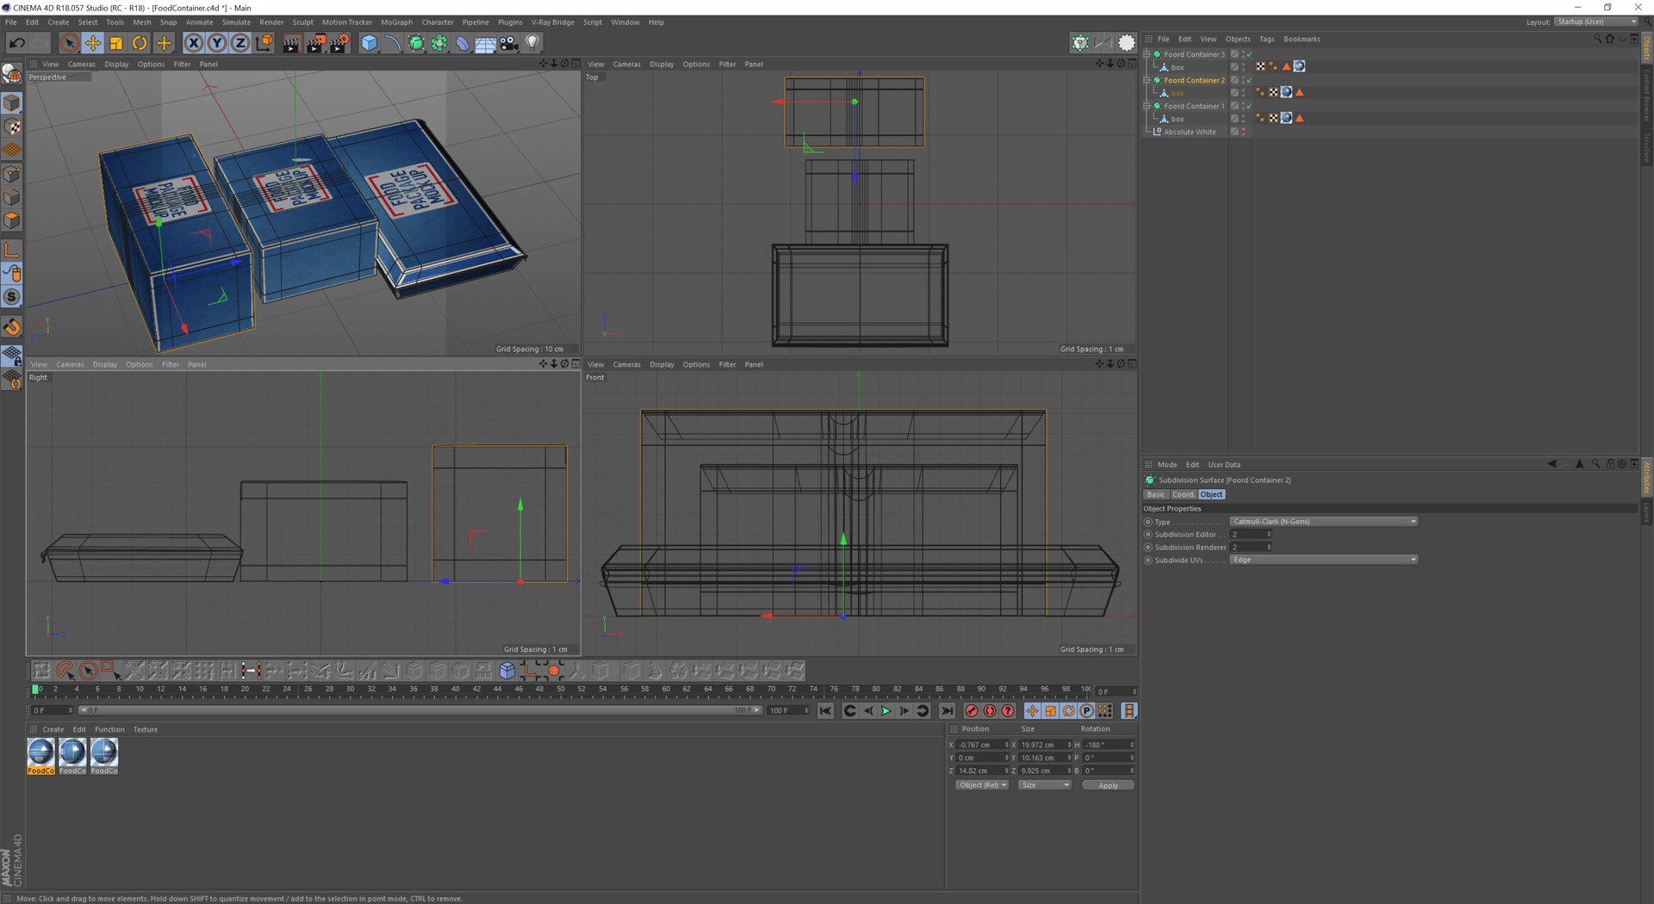
Task: Render the active view with the clapperboard icon
Action: (x=292, y=42)
